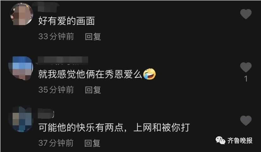Open blurred username above "可能他的快乐" comment
Image resolution: width=261 pixels, height=152 pixels.
pos(46,113)
